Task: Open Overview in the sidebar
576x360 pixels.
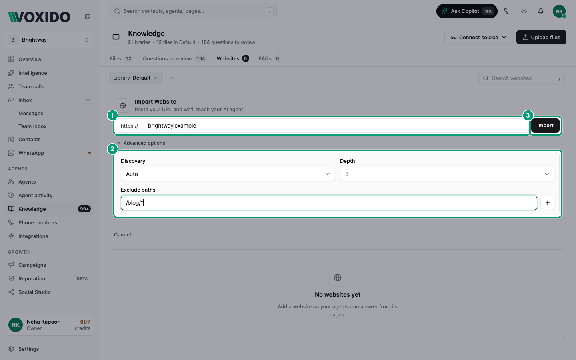Action: tap(50, 59)
